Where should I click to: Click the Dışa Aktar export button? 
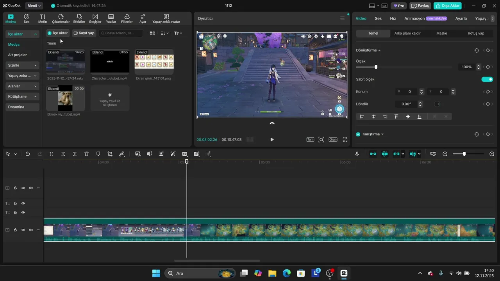pos(448,6)
